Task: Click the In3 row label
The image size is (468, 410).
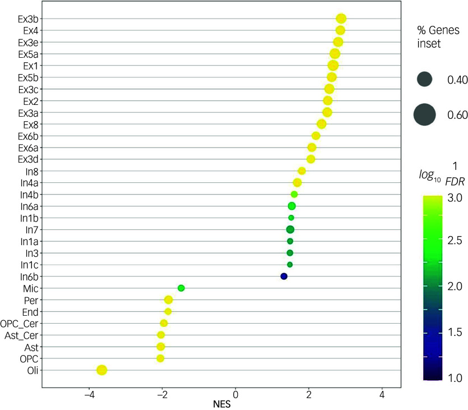Action: click(x=32, y=253)
